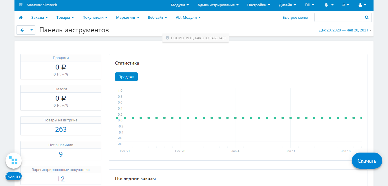Click the large Скачать button at right
388x186 pixels.
(367, 161)
